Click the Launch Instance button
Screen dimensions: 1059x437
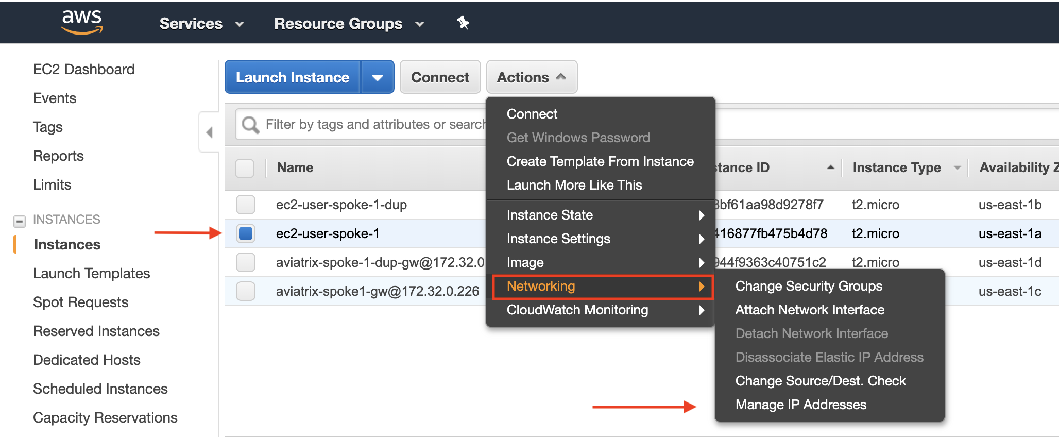click(292, 77)
